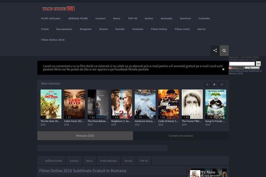This screenshot has width=266, height=177.
Task: Open TOP 50 in lower nav bar
Action: [x=144, y=161]
